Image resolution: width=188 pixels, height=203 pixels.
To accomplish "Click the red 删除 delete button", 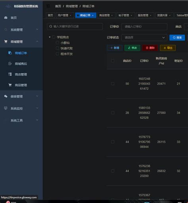I will pos(150,48).
